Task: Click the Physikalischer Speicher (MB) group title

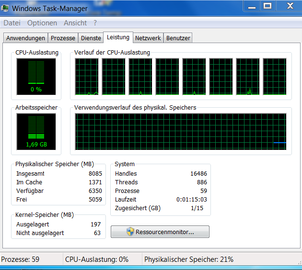Action: pyautogui.click(x=55, y=164)
